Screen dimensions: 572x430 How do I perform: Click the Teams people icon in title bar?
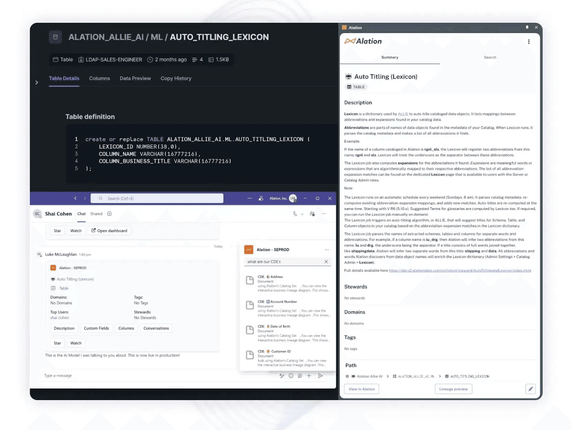(261, 198)
